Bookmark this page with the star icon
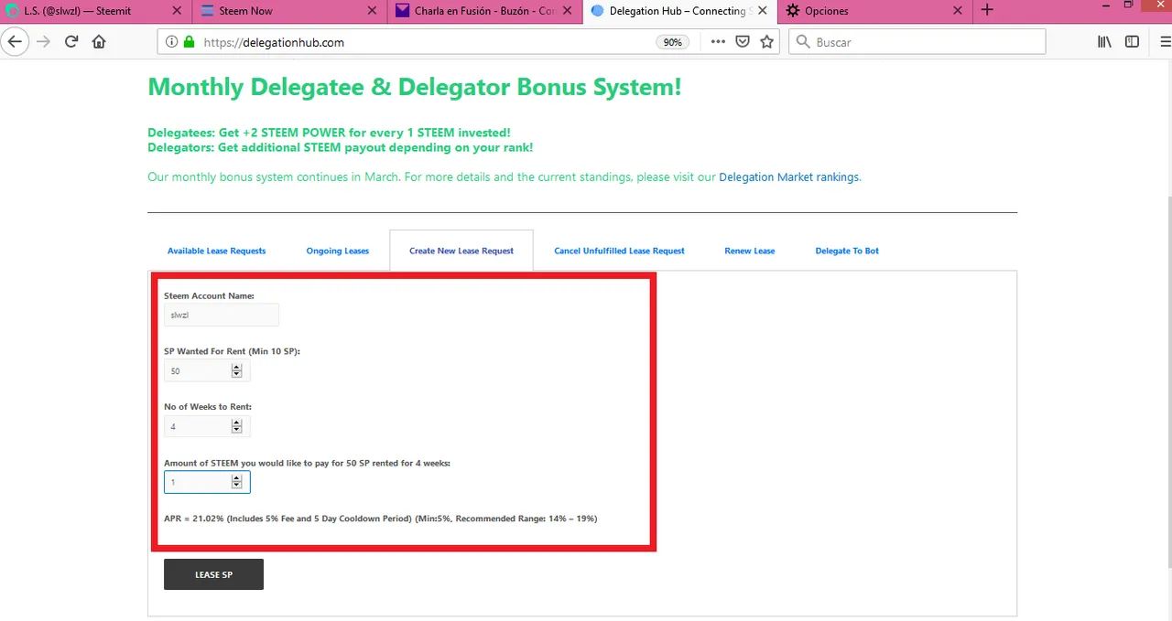This screenshot has width=1172, height=621. tap(767, 42)
